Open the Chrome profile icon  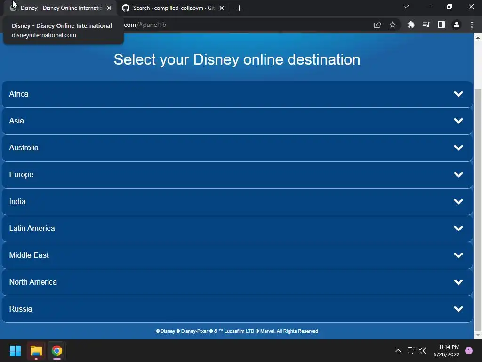[457, 25]
